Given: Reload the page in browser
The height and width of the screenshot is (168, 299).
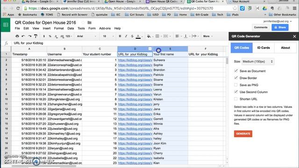Looking at the screenshot, I should [18, 8].
